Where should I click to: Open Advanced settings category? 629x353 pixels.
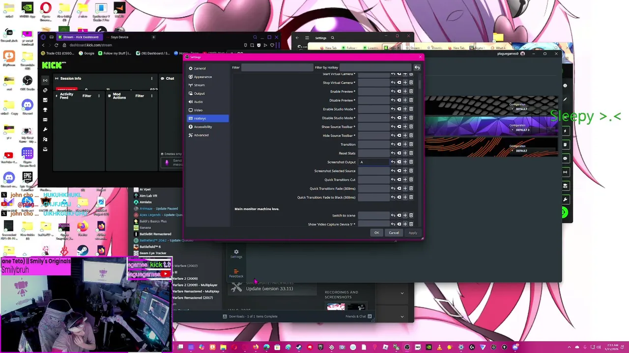208,135
